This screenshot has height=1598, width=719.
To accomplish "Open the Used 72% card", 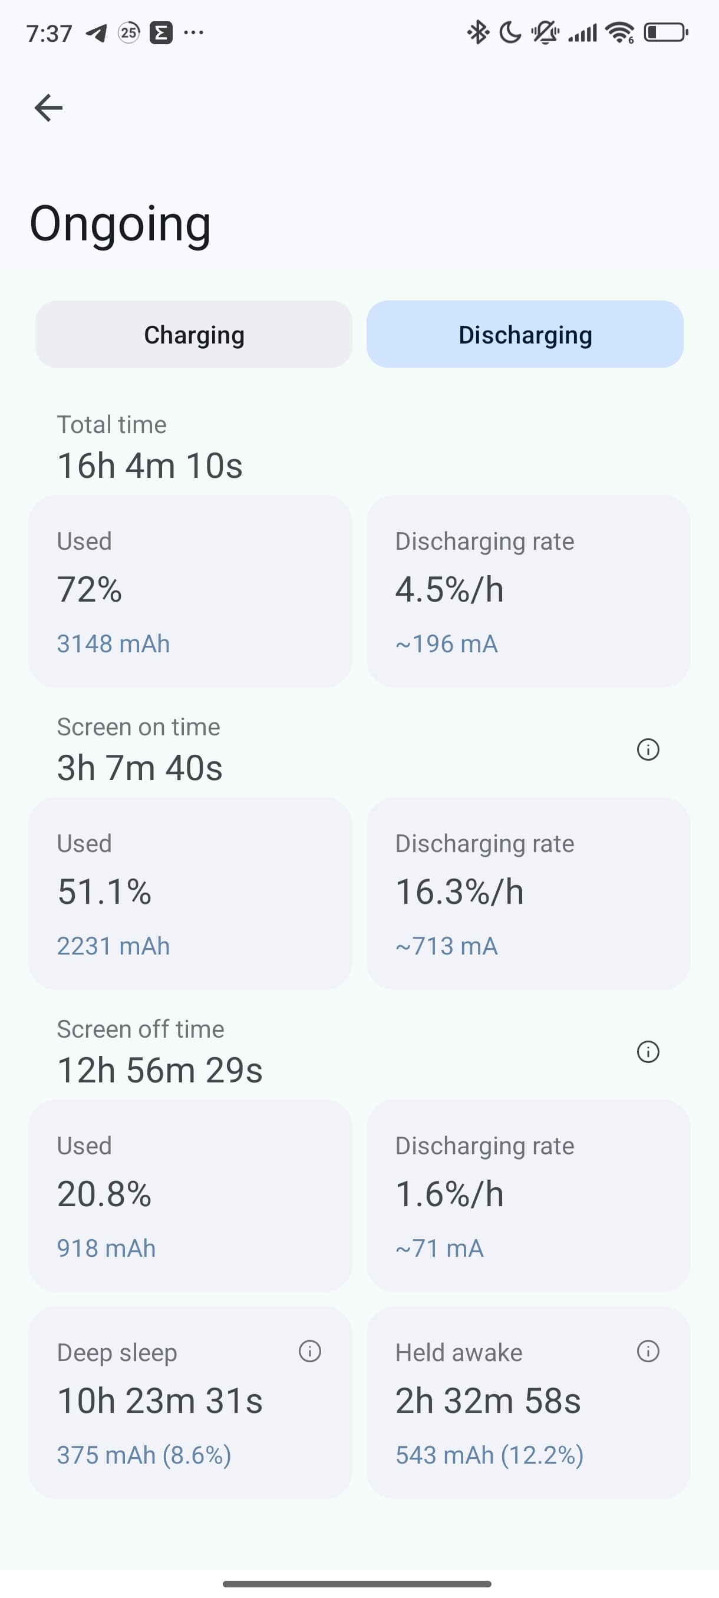I will (190, 591).
